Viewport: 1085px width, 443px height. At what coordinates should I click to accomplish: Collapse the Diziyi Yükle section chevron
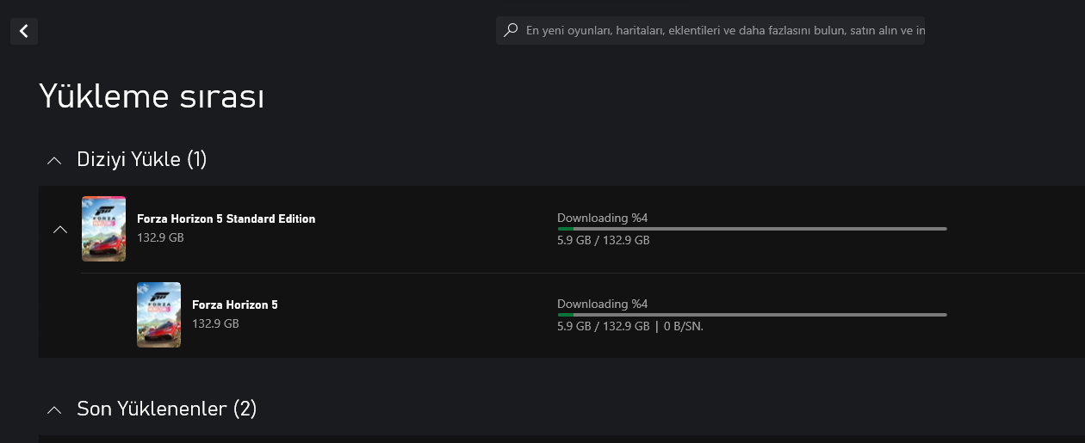54,160
